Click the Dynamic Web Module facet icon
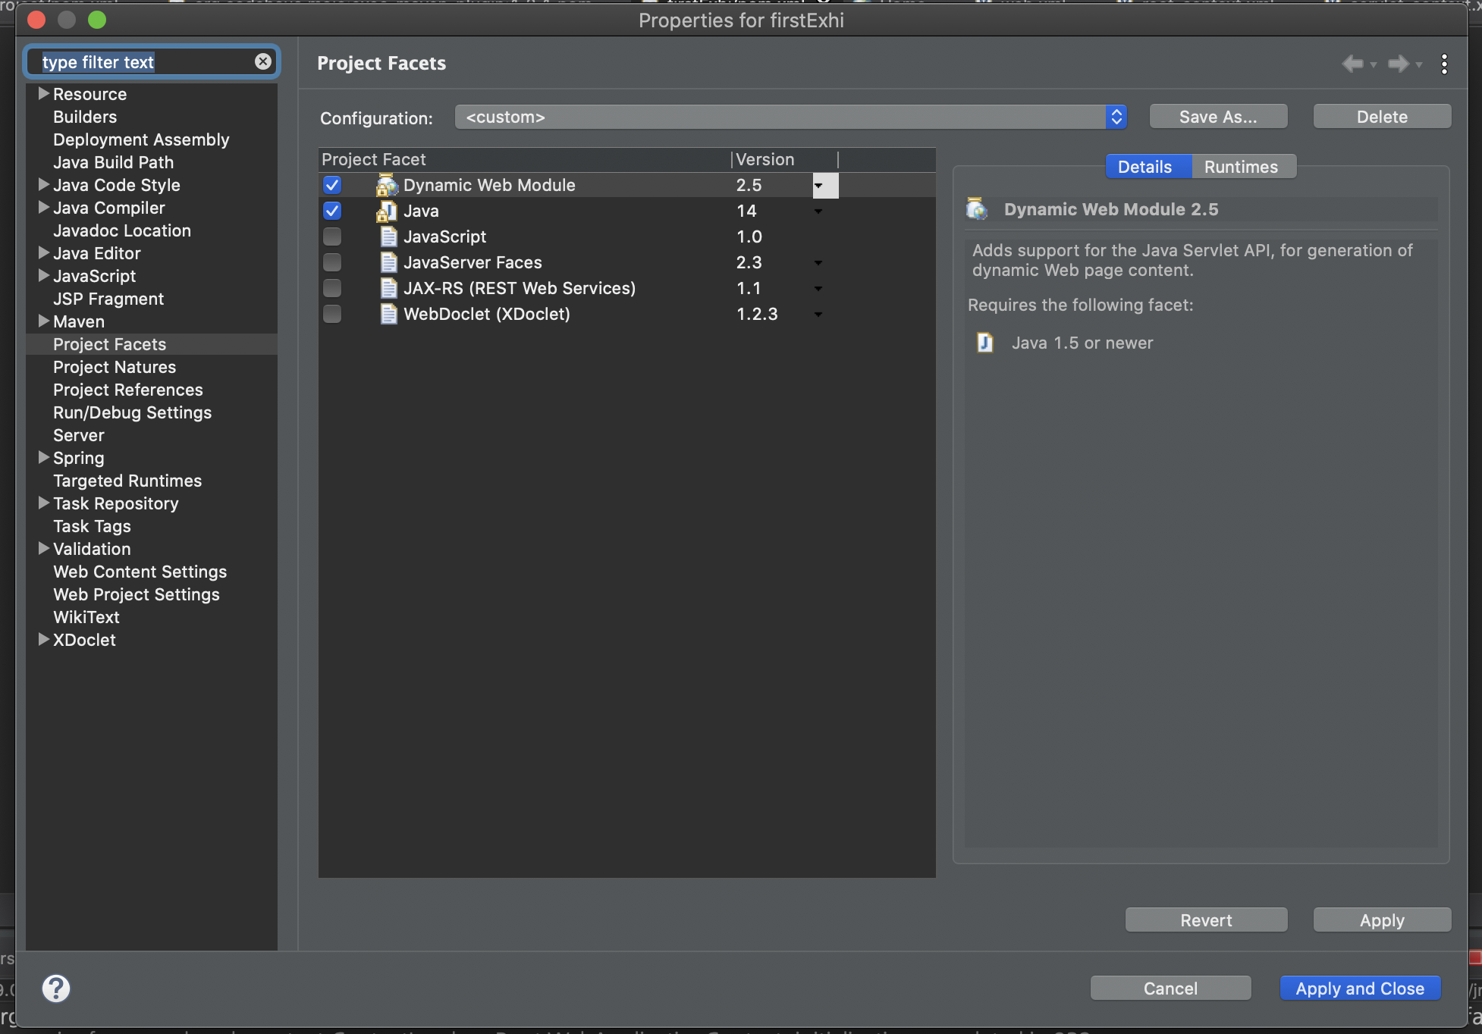Image resolution: width=1482 pixels, height=1034 pixels. (x=387, y=185)
